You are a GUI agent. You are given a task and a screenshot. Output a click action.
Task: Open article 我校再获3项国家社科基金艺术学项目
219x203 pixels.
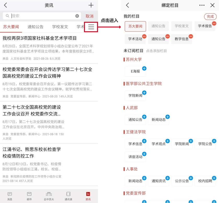[x=40, y=38]
